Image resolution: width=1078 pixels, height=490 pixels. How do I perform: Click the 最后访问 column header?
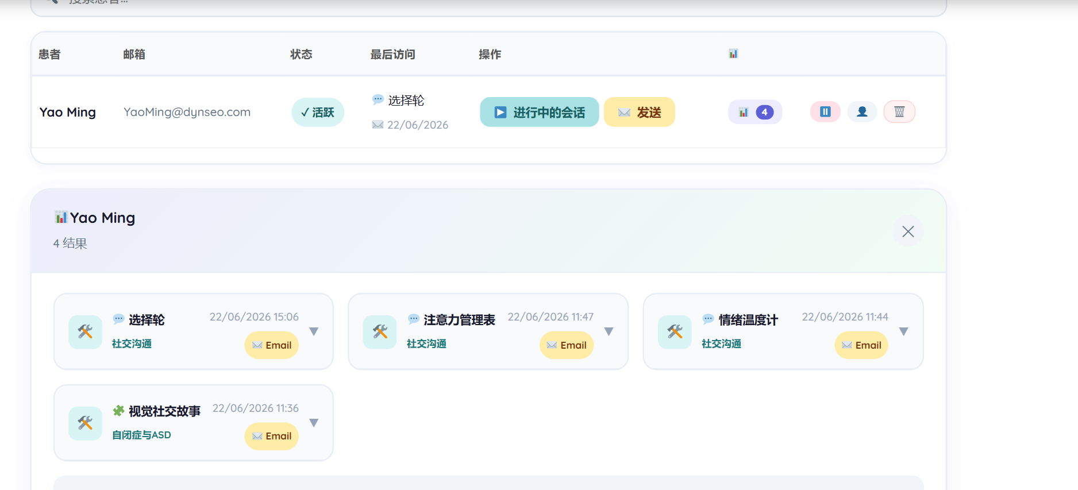coord(393,54)
